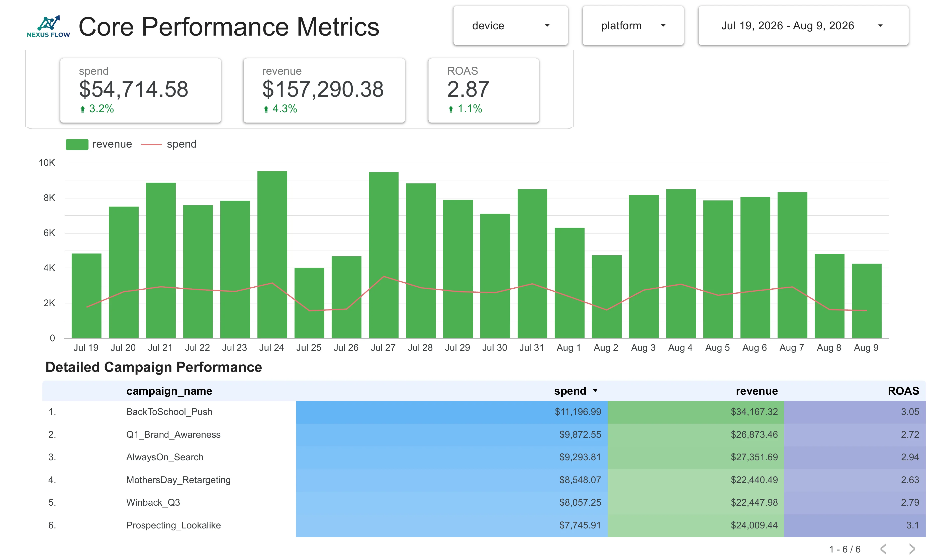Screen dimensions: 940x558
Task: Select the Q1_Brand_Awareness campaign row
Action: click(x=484, y=435)
